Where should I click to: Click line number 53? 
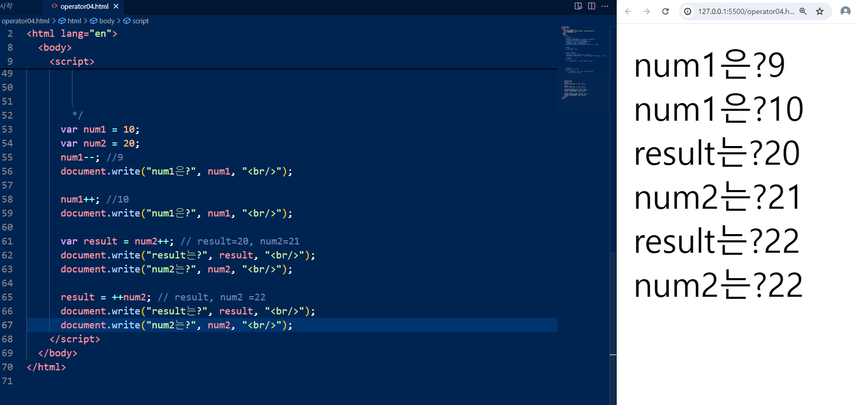[7, 129]
